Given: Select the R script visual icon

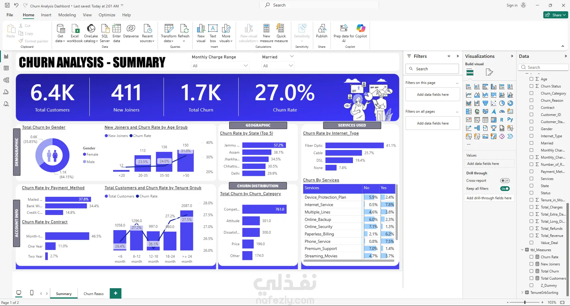Looking at the screenshot, I should point(502,120).
